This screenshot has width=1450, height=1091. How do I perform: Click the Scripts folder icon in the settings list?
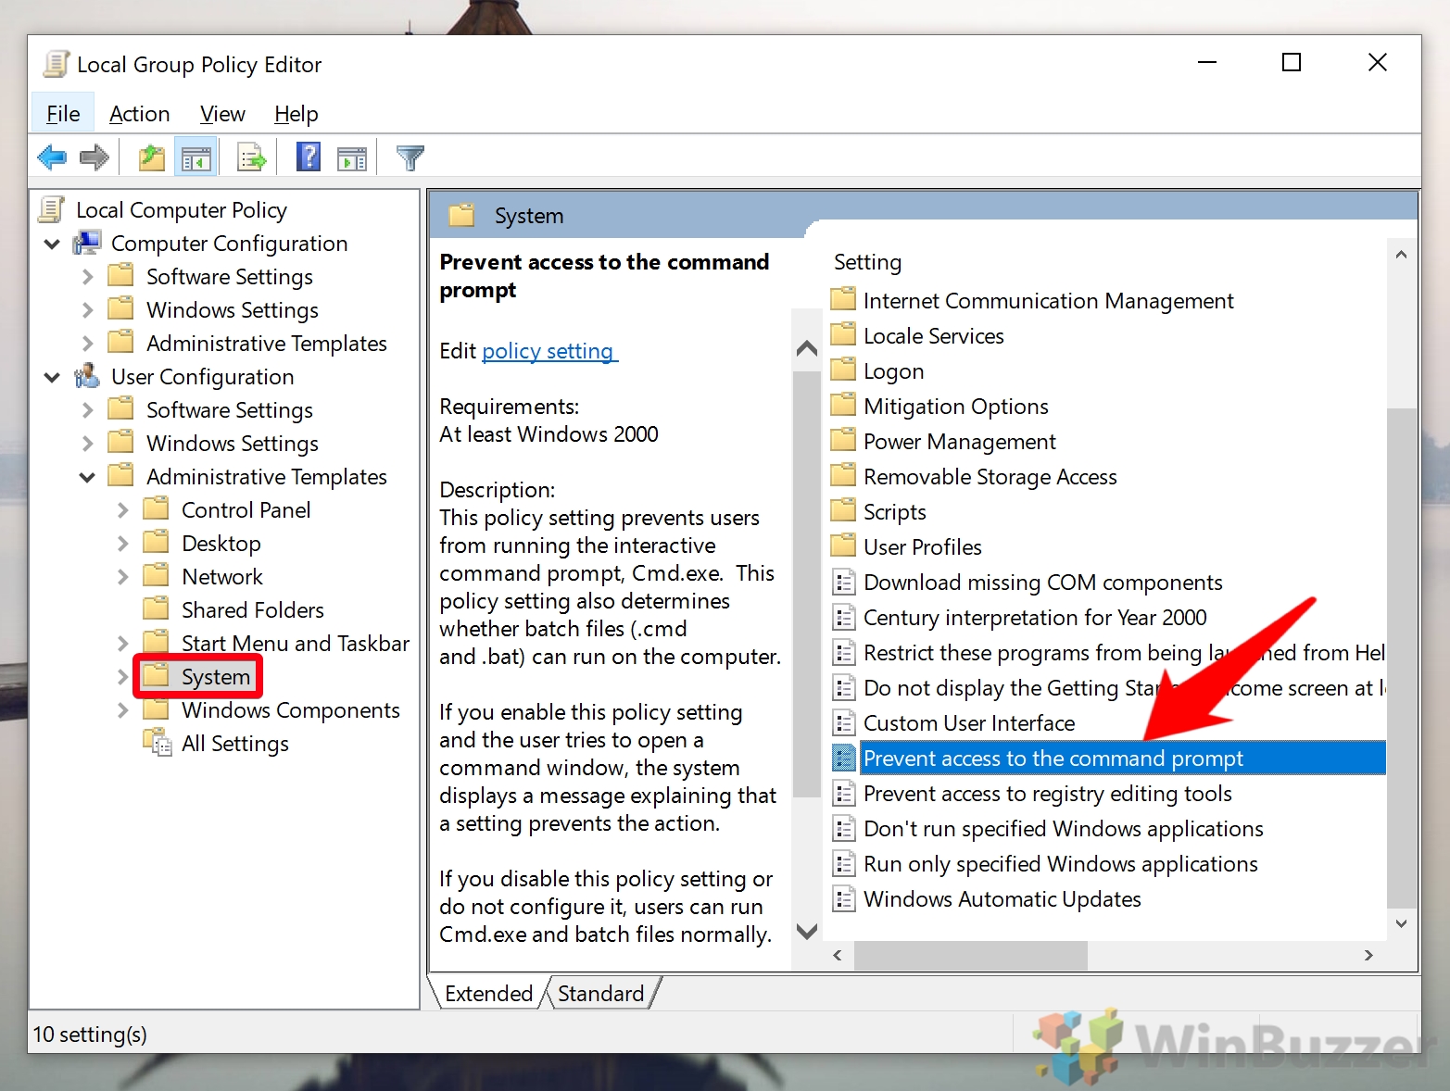(843, 510)
